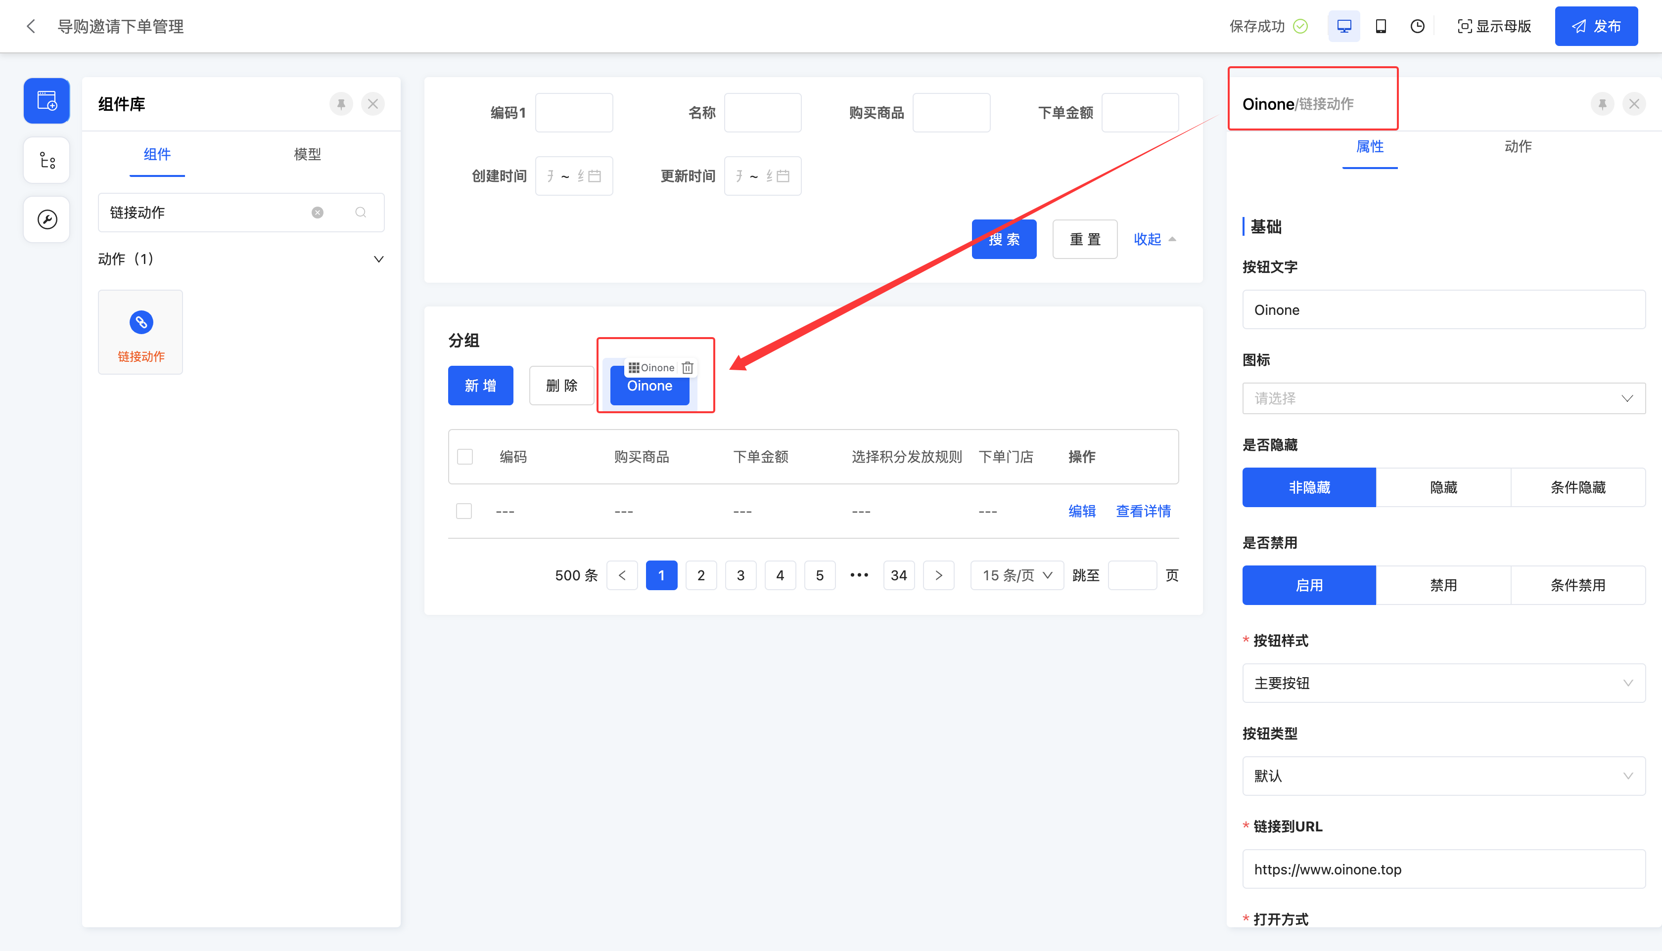Clear the component search field text
Image resolution: width=1662 pixels, height=951 pixels.
pyautogui.click(x=318, y=212)
